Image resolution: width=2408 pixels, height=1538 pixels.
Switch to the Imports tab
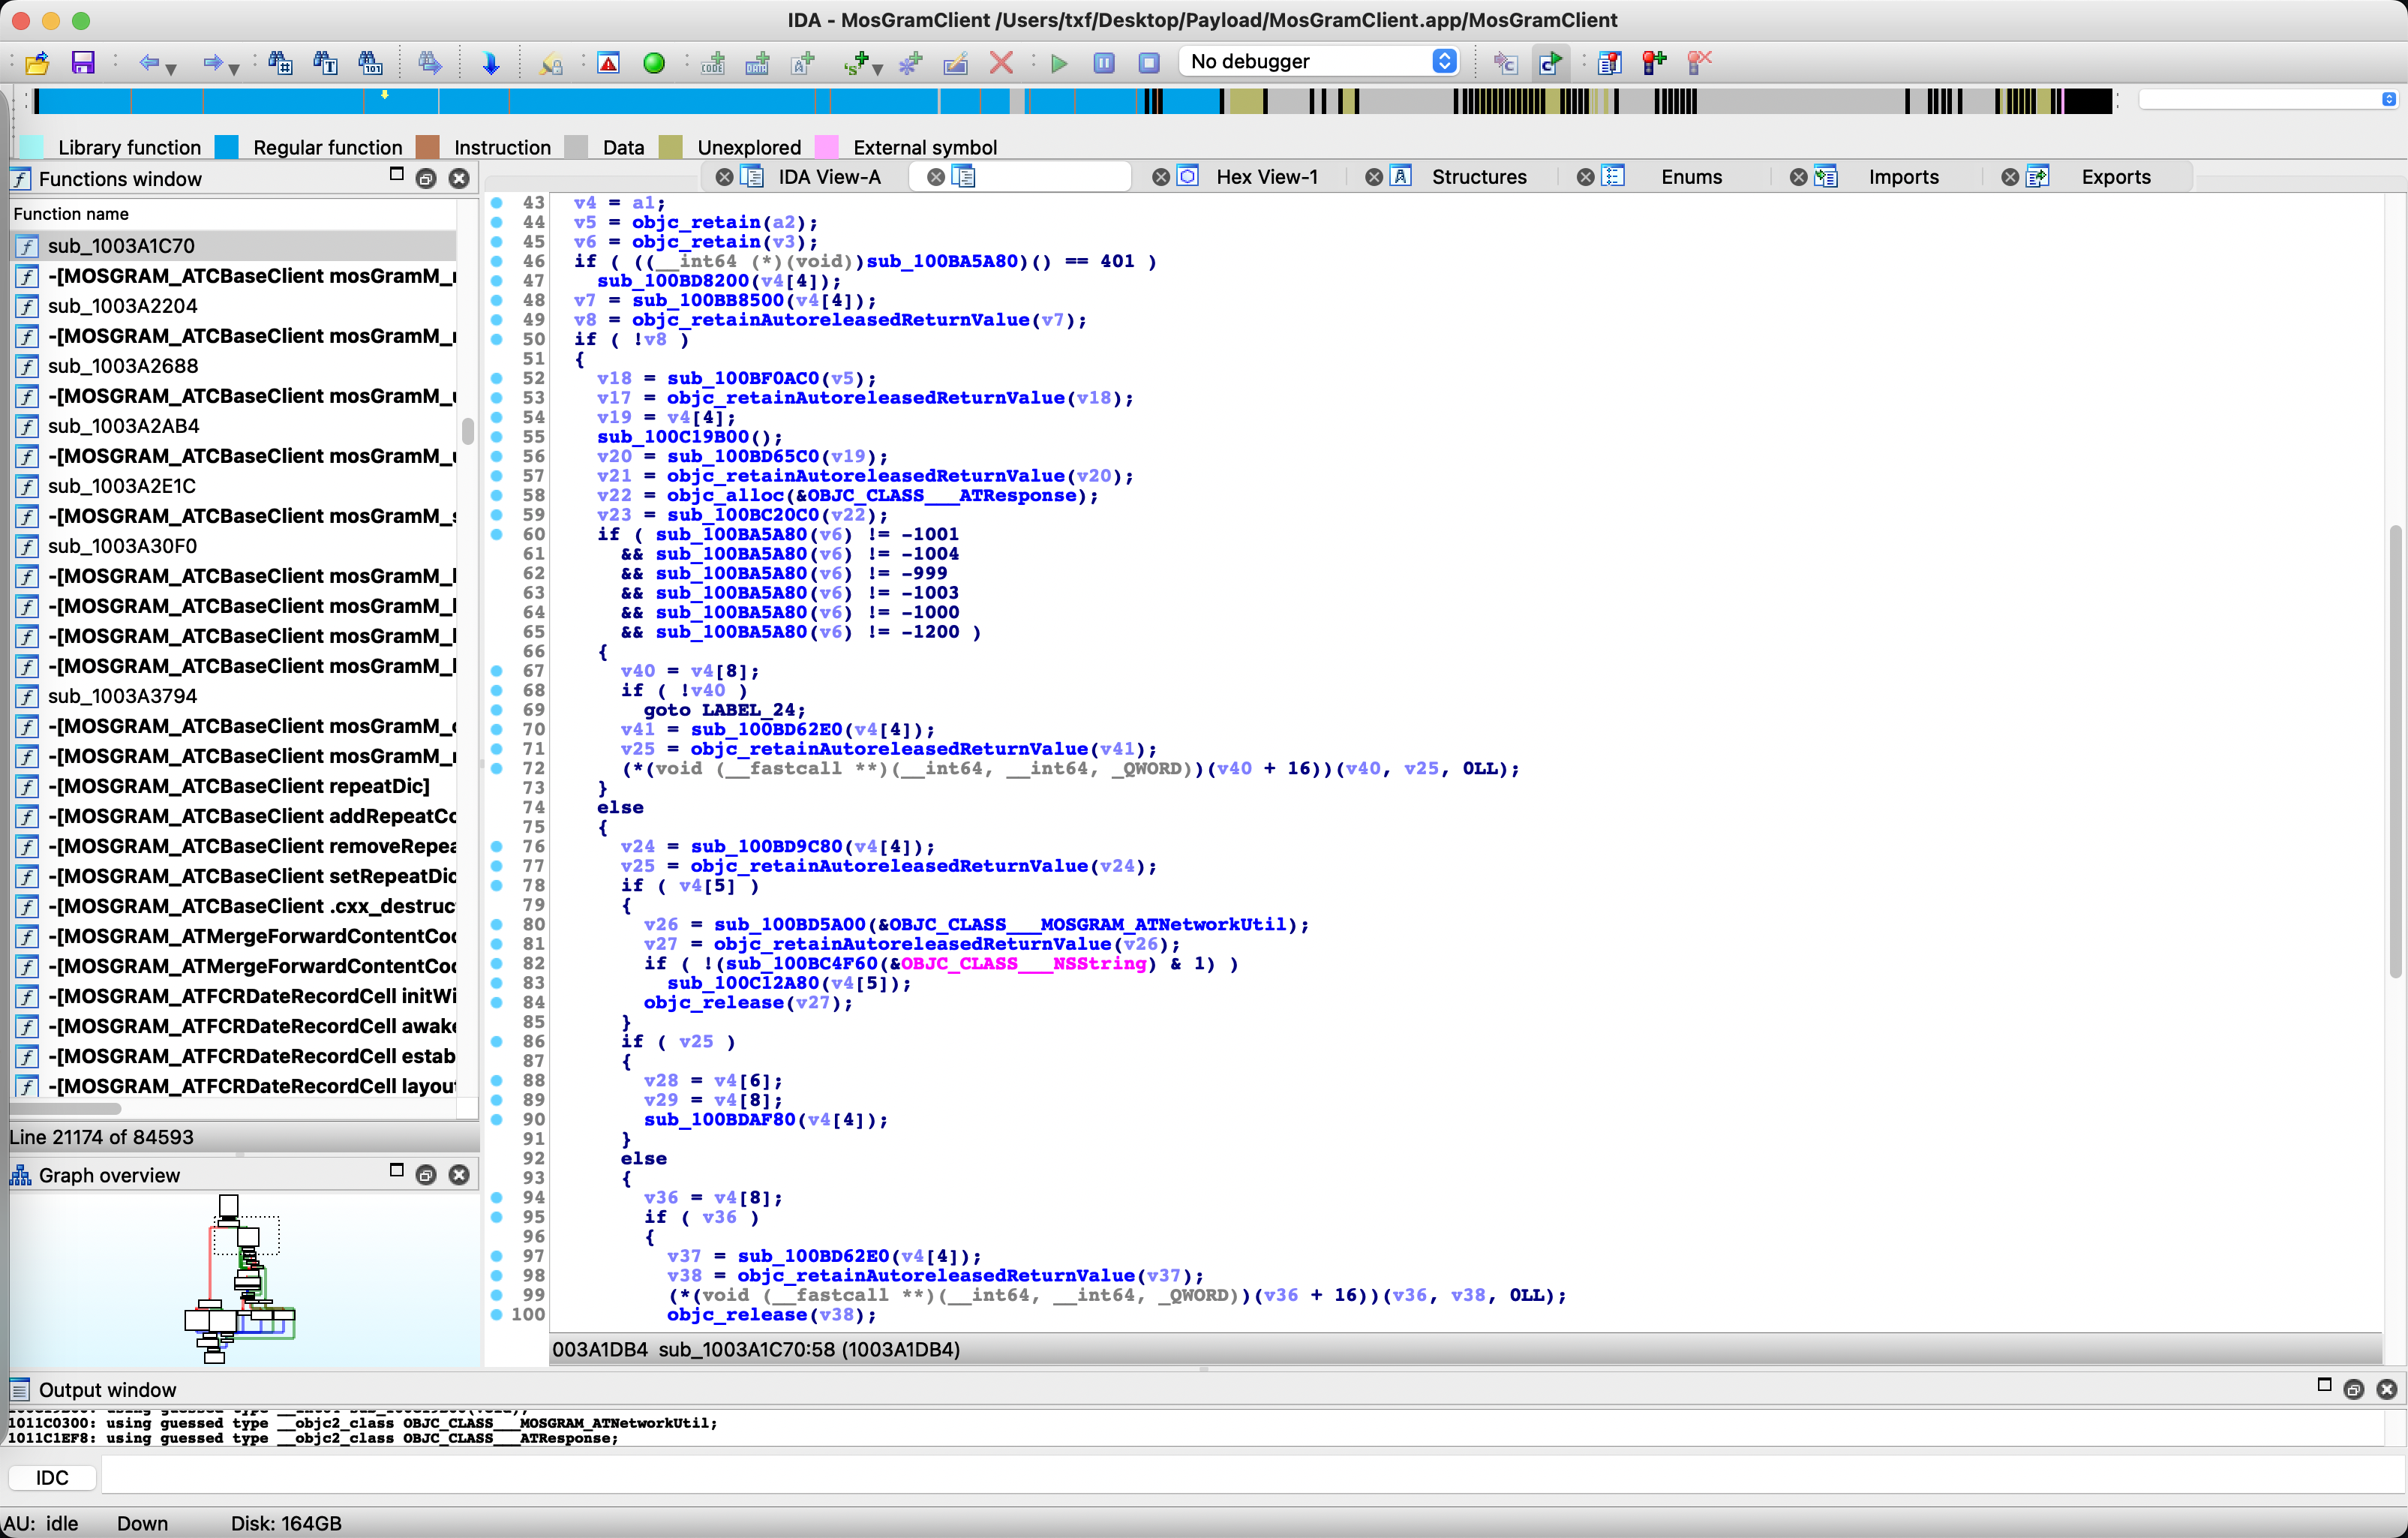tap(1903, 177)
